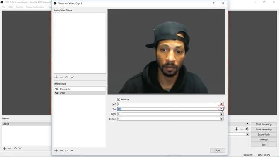Toggle visibility of Chroma Key filter
The width and height of the screenshot is (279, 157).
pos(57,89)
